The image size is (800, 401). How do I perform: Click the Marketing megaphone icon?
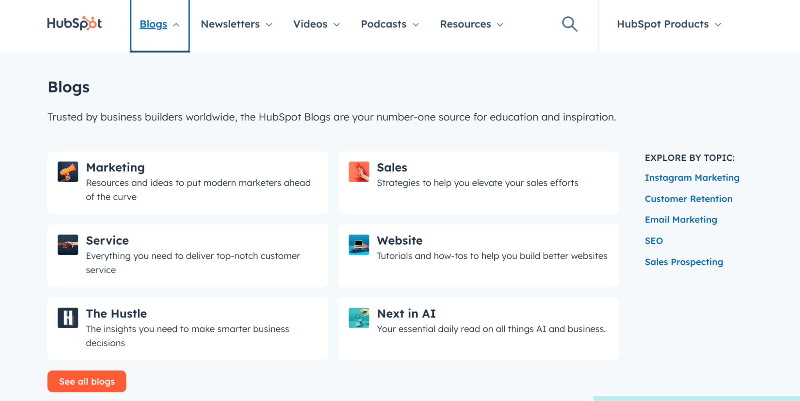(x=68, y=172)
